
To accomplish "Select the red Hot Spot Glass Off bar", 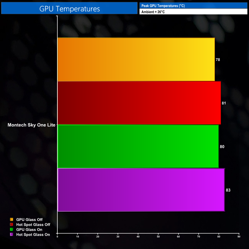I will [x=139, y=103].
